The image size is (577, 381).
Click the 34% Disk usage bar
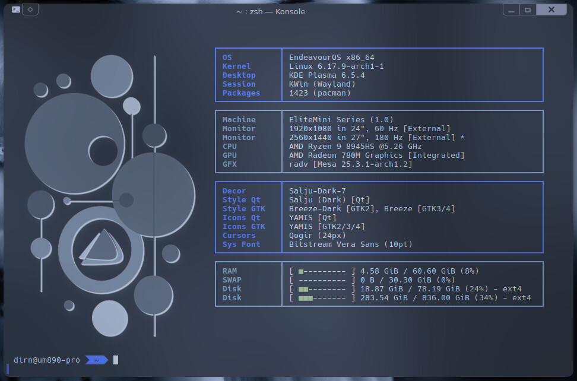322,298
